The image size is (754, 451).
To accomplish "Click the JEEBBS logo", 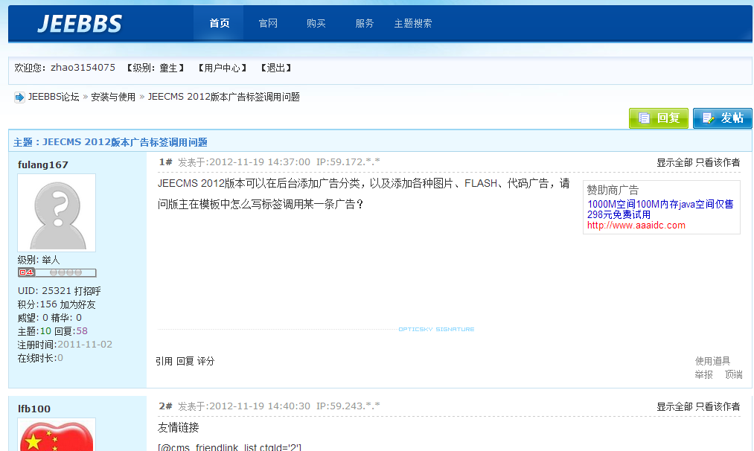I will [80, 24].
